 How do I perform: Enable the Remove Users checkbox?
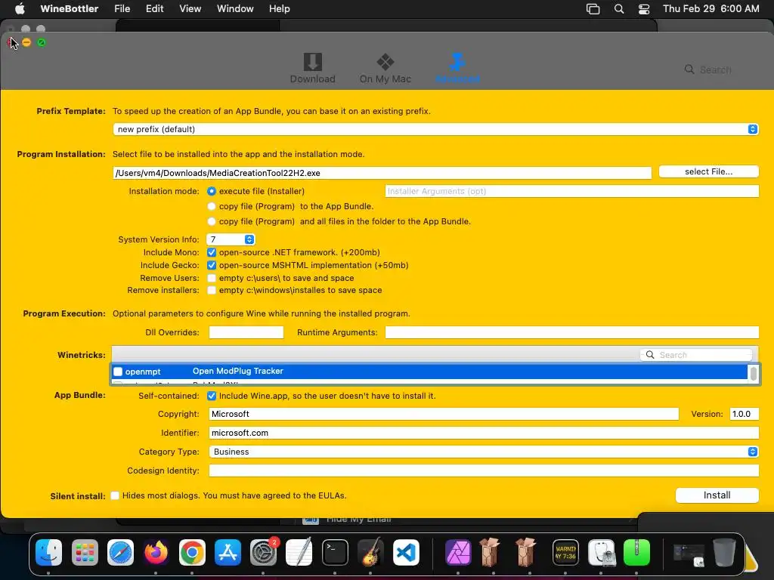[x=212, y=278]
